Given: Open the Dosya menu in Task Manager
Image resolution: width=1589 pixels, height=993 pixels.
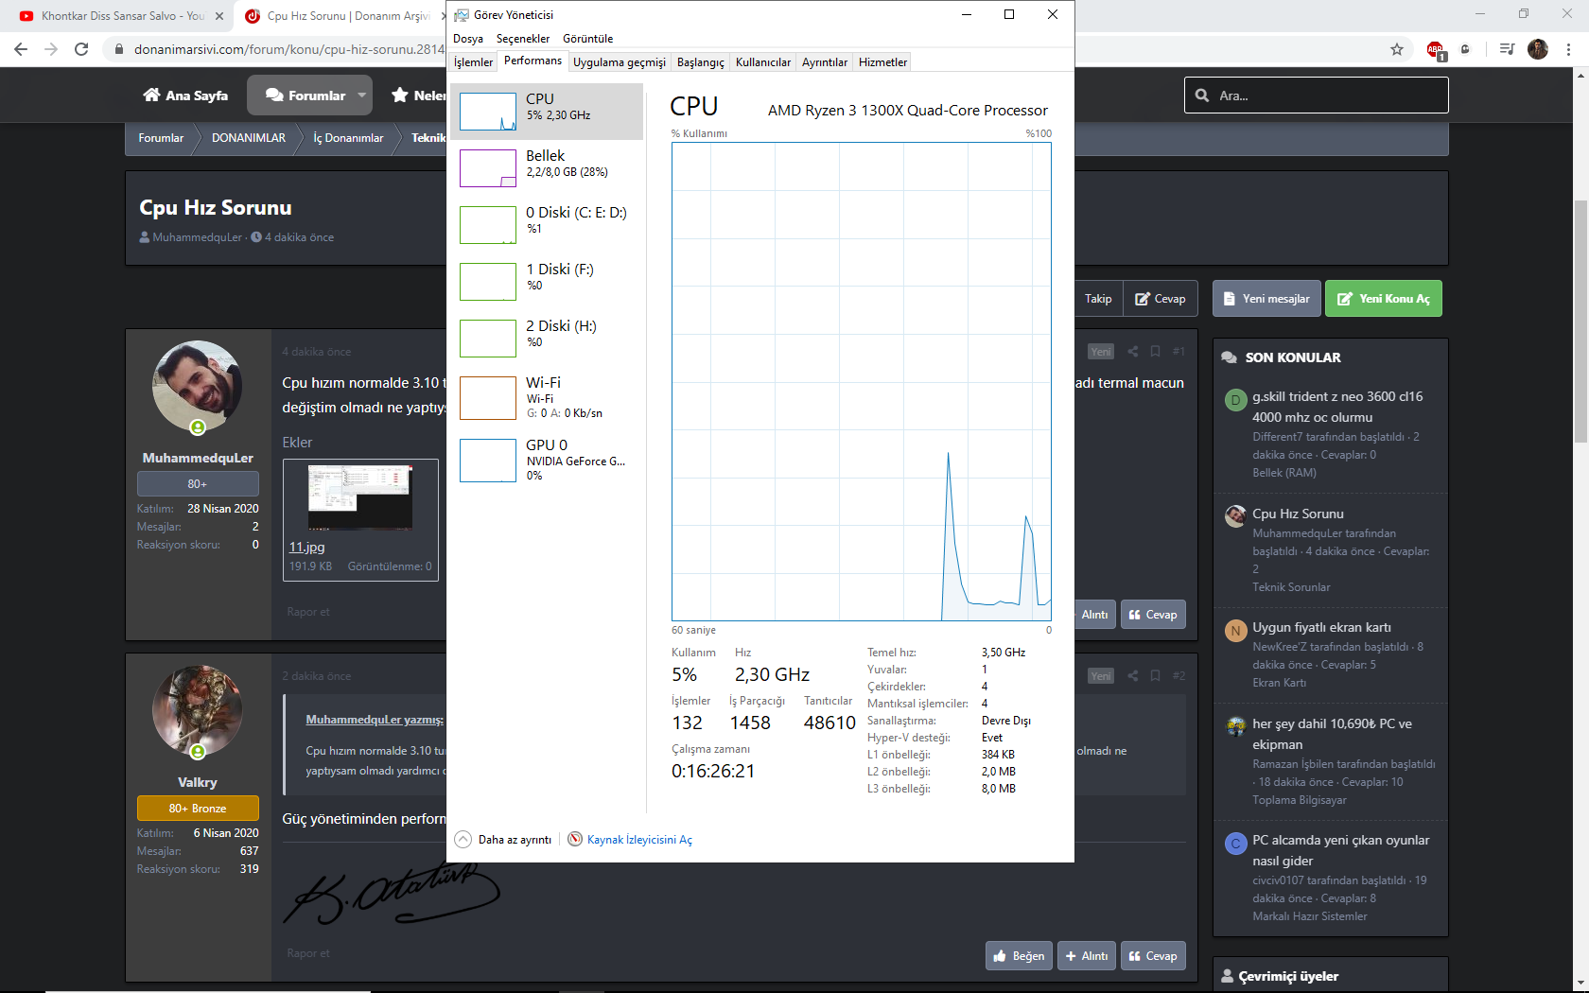Looking at the screenshot, I should point(468,39).
